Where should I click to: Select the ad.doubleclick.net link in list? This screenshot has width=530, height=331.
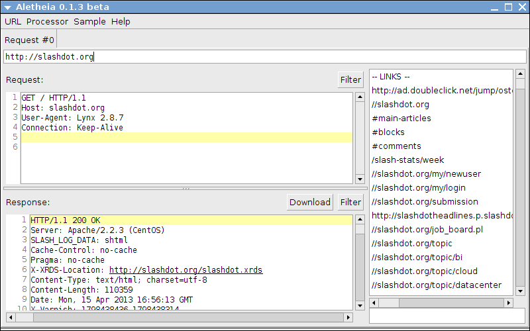point(441,91)
